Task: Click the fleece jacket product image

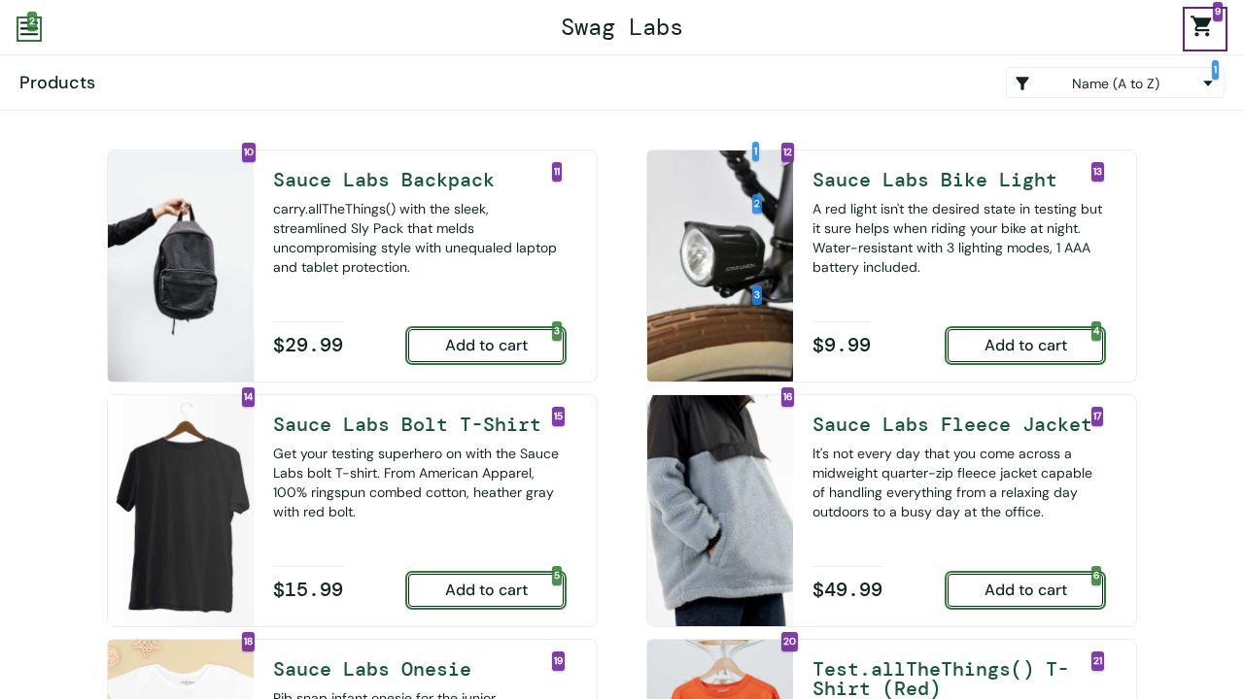Action: (x=720, y=511)
